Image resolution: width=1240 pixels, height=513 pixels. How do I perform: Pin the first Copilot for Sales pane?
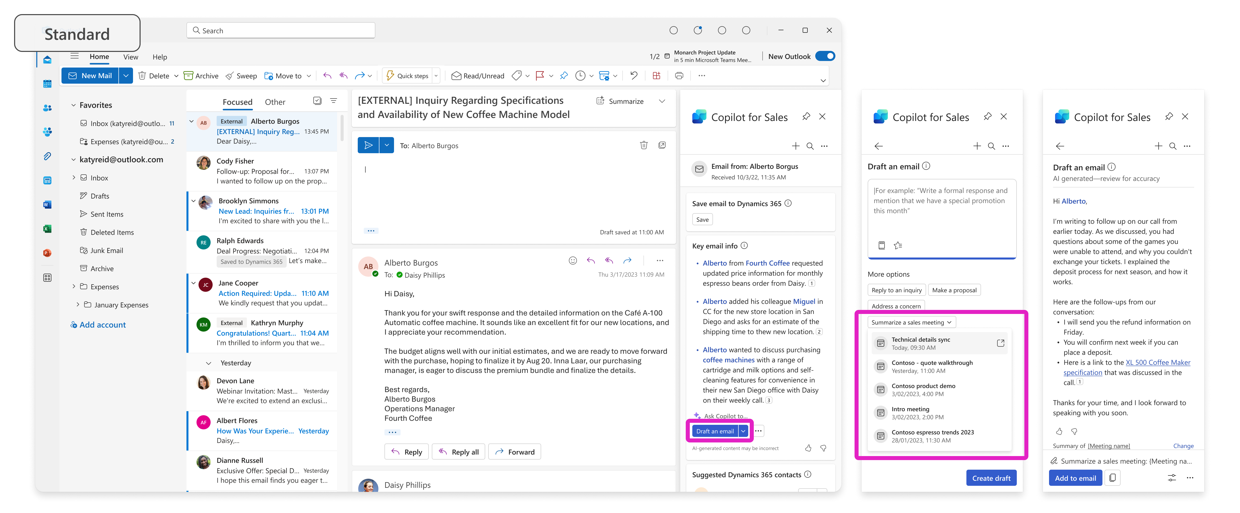(806, 116)
